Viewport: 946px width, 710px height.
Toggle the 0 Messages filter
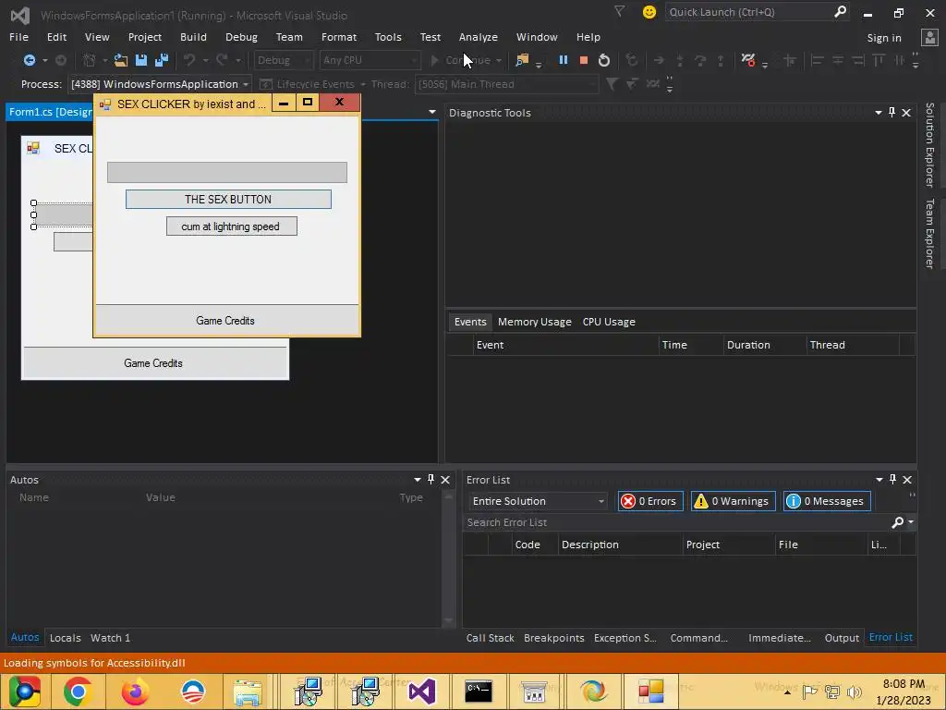coord(827,501)
